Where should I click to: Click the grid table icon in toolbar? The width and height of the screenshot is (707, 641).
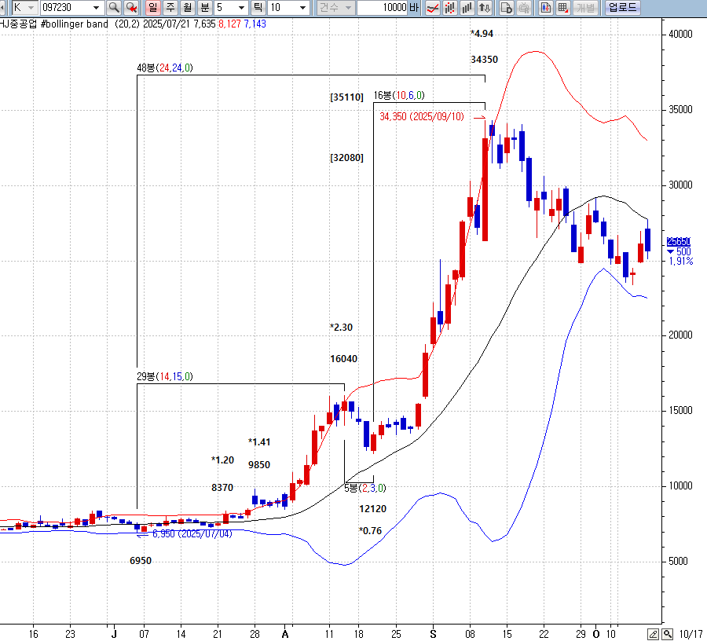(562, 8)
